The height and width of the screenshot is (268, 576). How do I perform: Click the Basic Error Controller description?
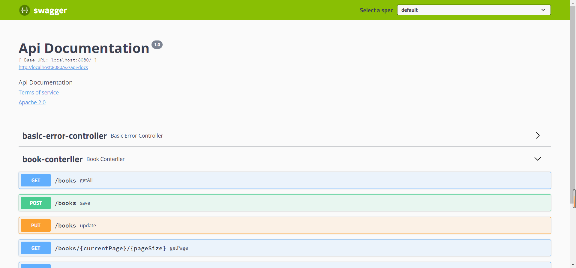(x=137, y=136)
